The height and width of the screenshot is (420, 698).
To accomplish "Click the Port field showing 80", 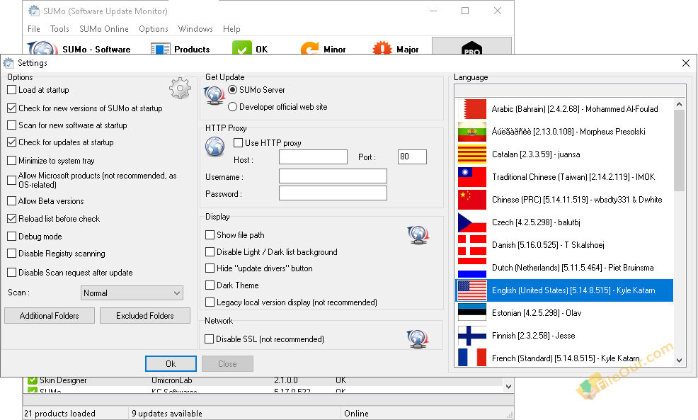I will [x=412, y=157].
